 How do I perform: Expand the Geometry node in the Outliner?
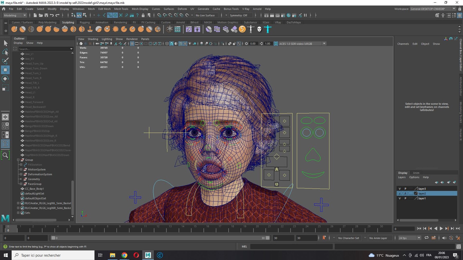click(x=21, y=179)
